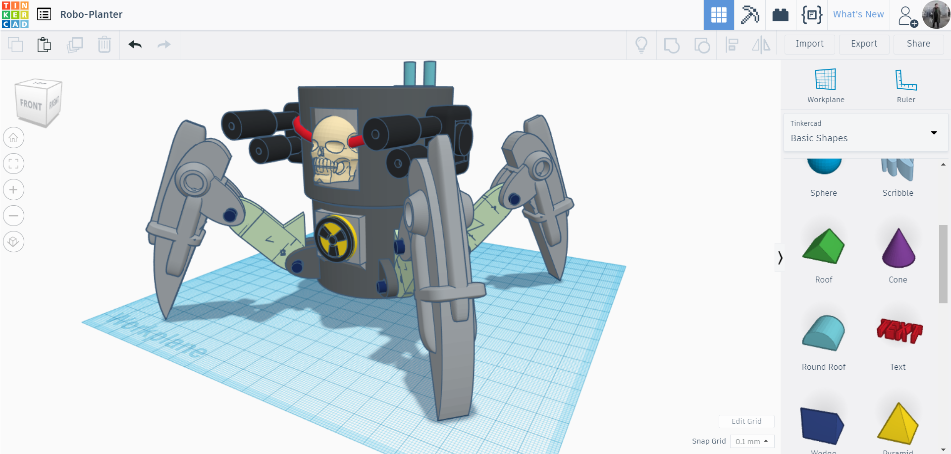Click the Group shapes icon
The width and height of the screenshot is (951, 454).
[672, 45]
